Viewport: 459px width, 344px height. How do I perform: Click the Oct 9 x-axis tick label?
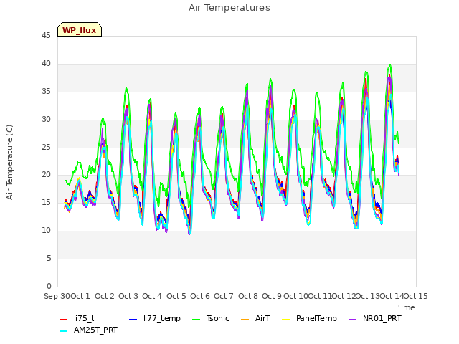[272, 296]
